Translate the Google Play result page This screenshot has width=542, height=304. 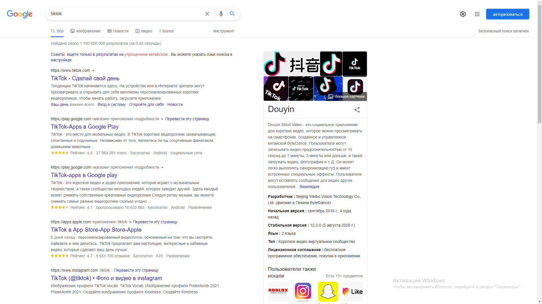(x=187, y=119)
